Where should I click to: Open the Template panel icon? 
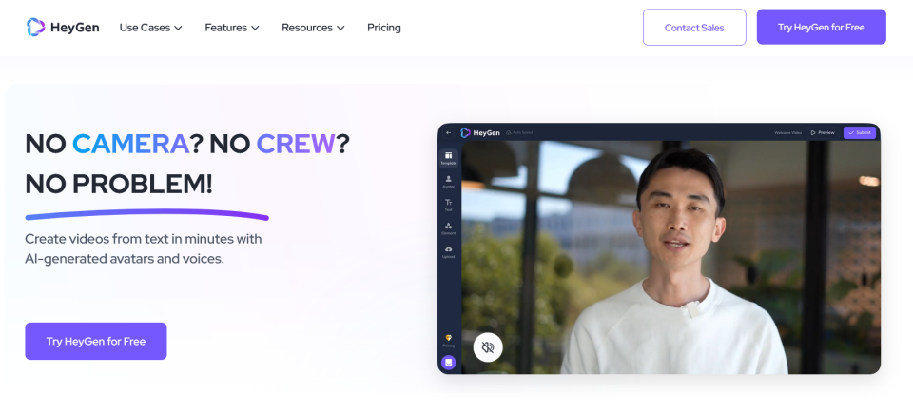pyautogui.click(x=448, y=158)
